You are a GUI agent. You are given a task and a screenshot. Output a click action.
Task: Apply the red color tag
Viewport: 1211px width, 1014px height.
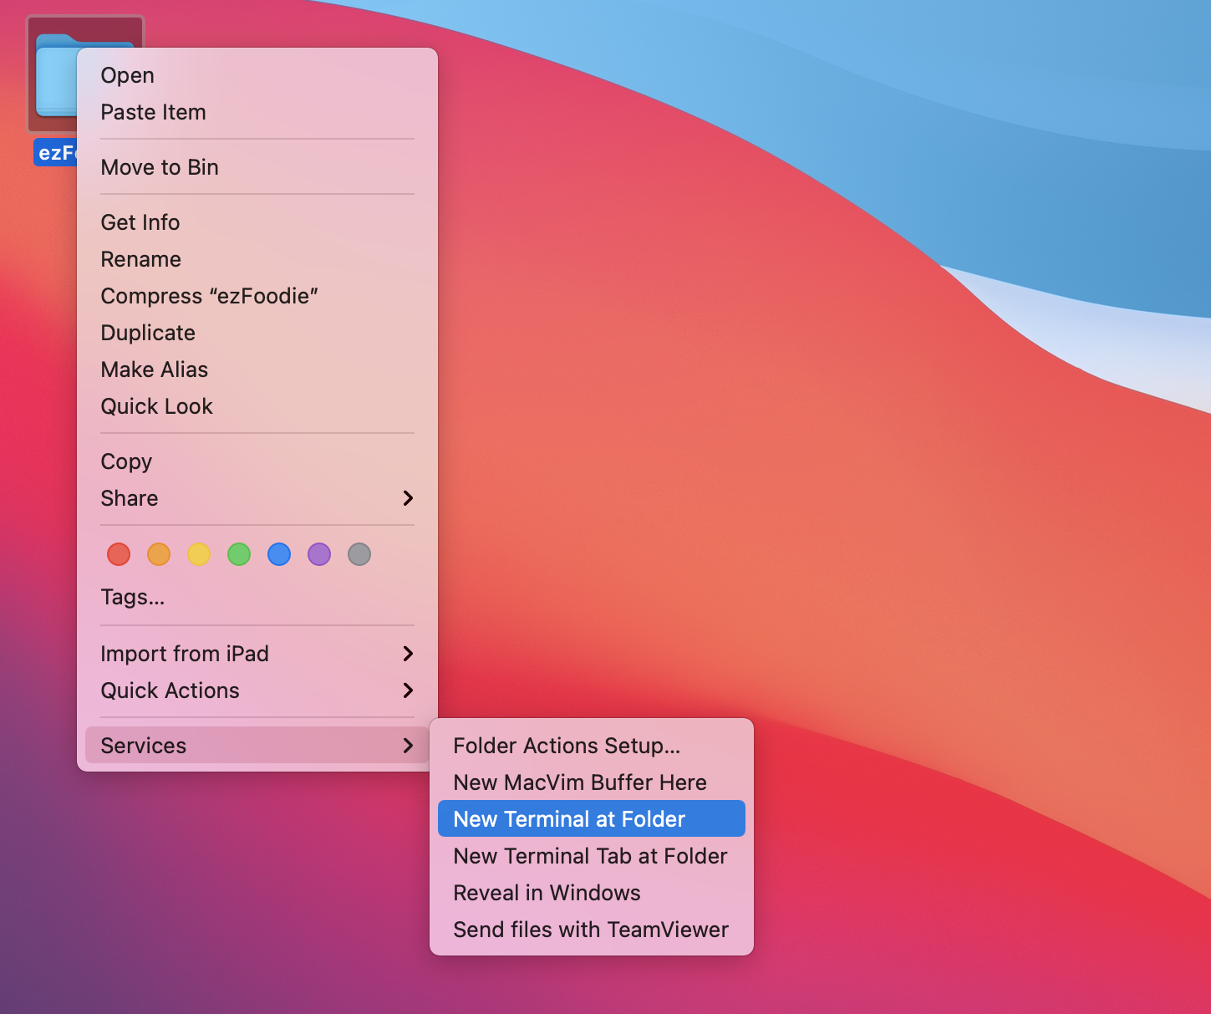click(x=119, y=554)
